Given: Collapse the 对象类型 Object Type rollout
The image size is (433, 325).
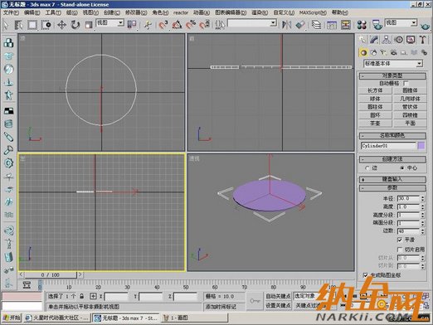Looking at the screenshot, I should [x=392, y=75].
